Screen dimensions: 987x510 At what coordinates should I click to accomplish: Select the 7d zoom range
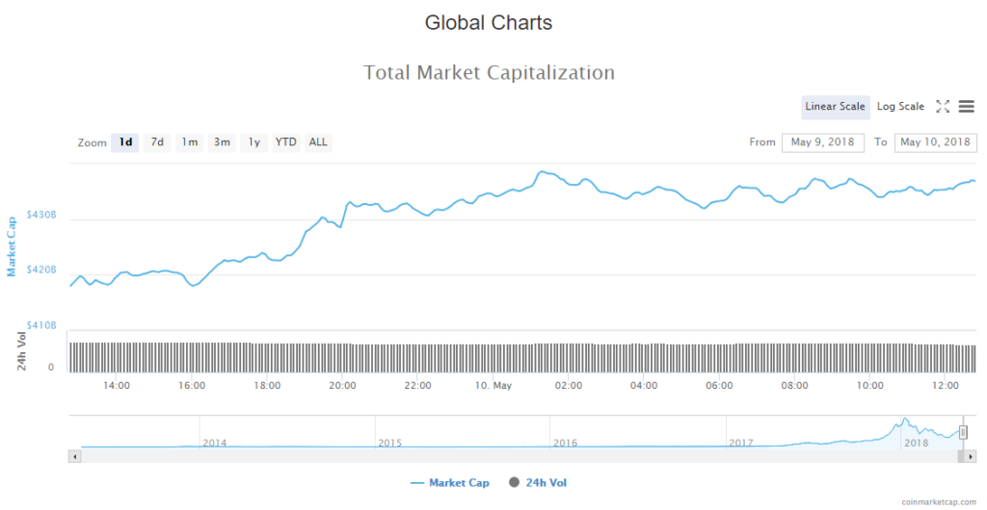pos(157,142)
